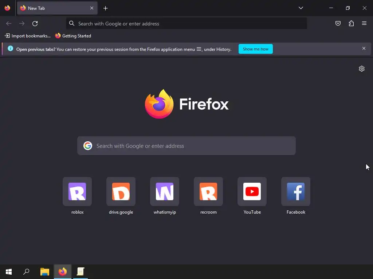Open the Extensions puzzle icon
The image size is (373, 279).
(351, 23)
